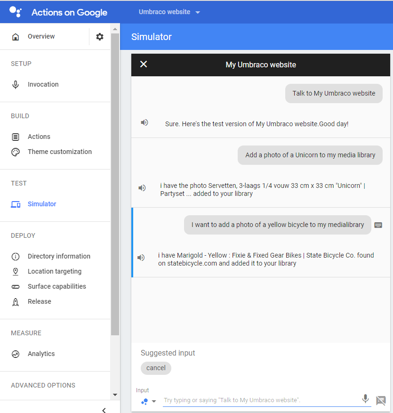Click the Google Assistant logo icon
The width and height of the screenshot is (393, 413).
click(16, 12)
